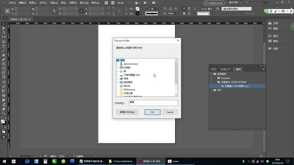Screen dimensions: 294x165
Task: Select the 控制面板 item
Action: pos(128,82)
